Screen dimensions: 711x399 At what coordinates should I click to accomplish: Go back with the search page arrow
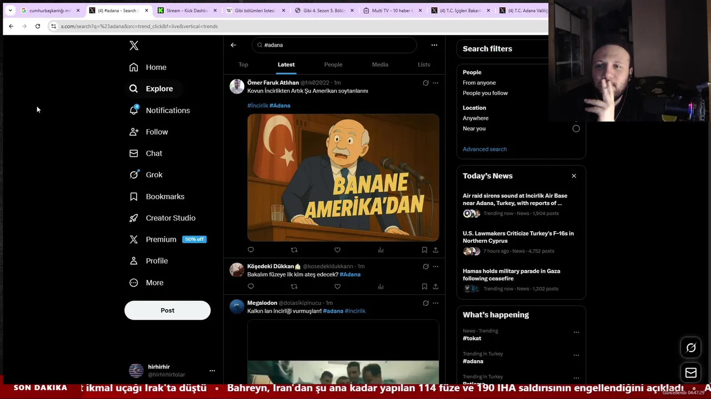pyautogui.click(x=233, y=45)
